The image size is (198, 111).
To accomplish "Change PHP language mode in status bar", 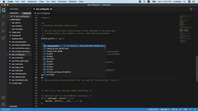I will pyautogui.click(x=185, y=109).
